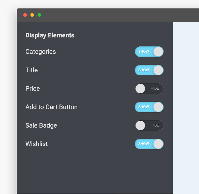Click empty panel space below Wishlist
Screen dimensions: 199x194
tap(93, 171)
